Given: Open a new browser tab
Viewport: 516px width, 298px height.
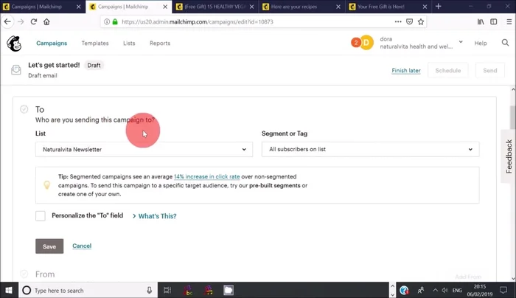Looking at the screenshot, I should [x=439, y=7].
